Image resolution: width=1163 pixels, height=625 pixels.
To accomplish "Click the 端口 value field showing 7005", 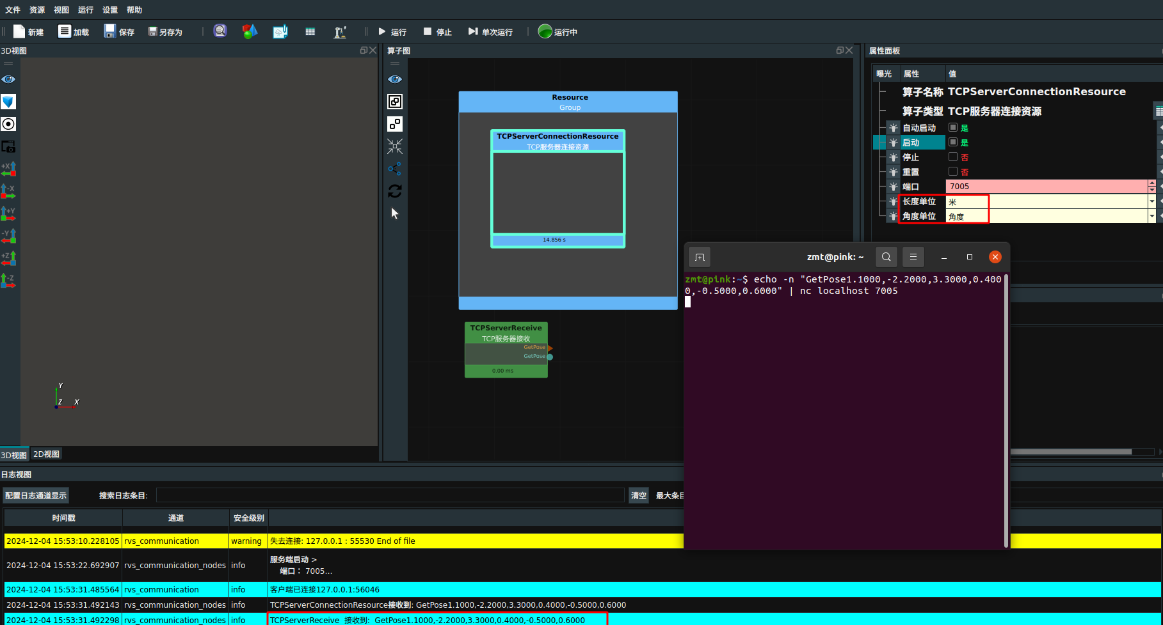I will coord(1047,187).
